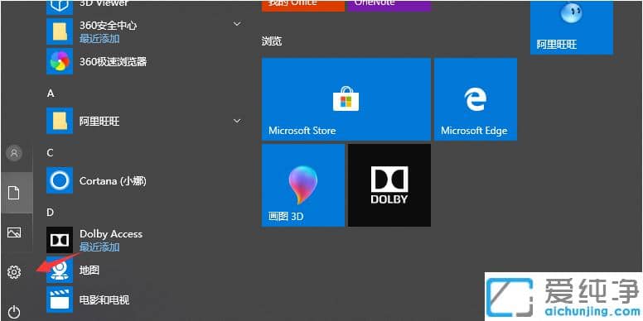Click 最近添加 under 360安全中心
Image resolution: width=643 pixels, height=321 pixels.
coord(99,39)
